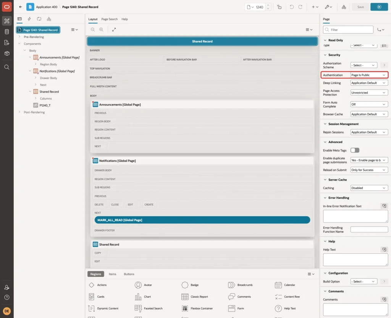Open code editor for In-line Error Notification Text
Viewport: 391px width, 318px height.
click(x=384, y=206)
